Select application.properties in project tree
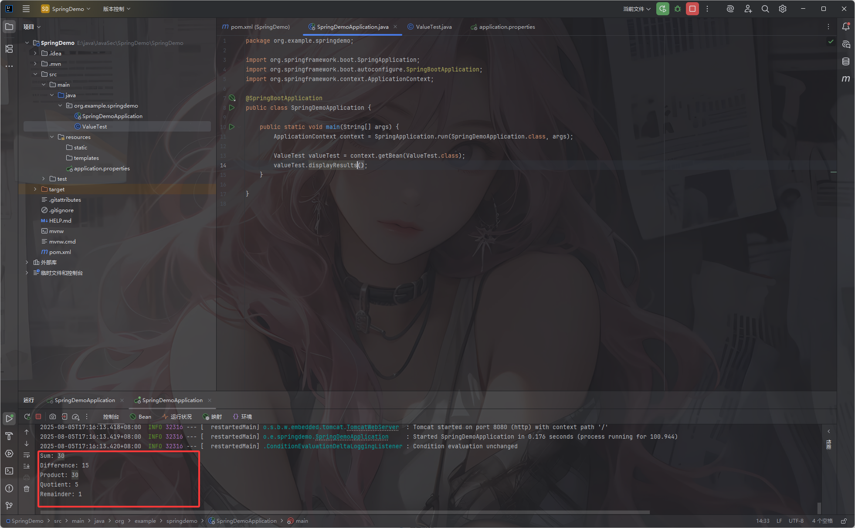The image size is (855, 528). pos(102,168)
